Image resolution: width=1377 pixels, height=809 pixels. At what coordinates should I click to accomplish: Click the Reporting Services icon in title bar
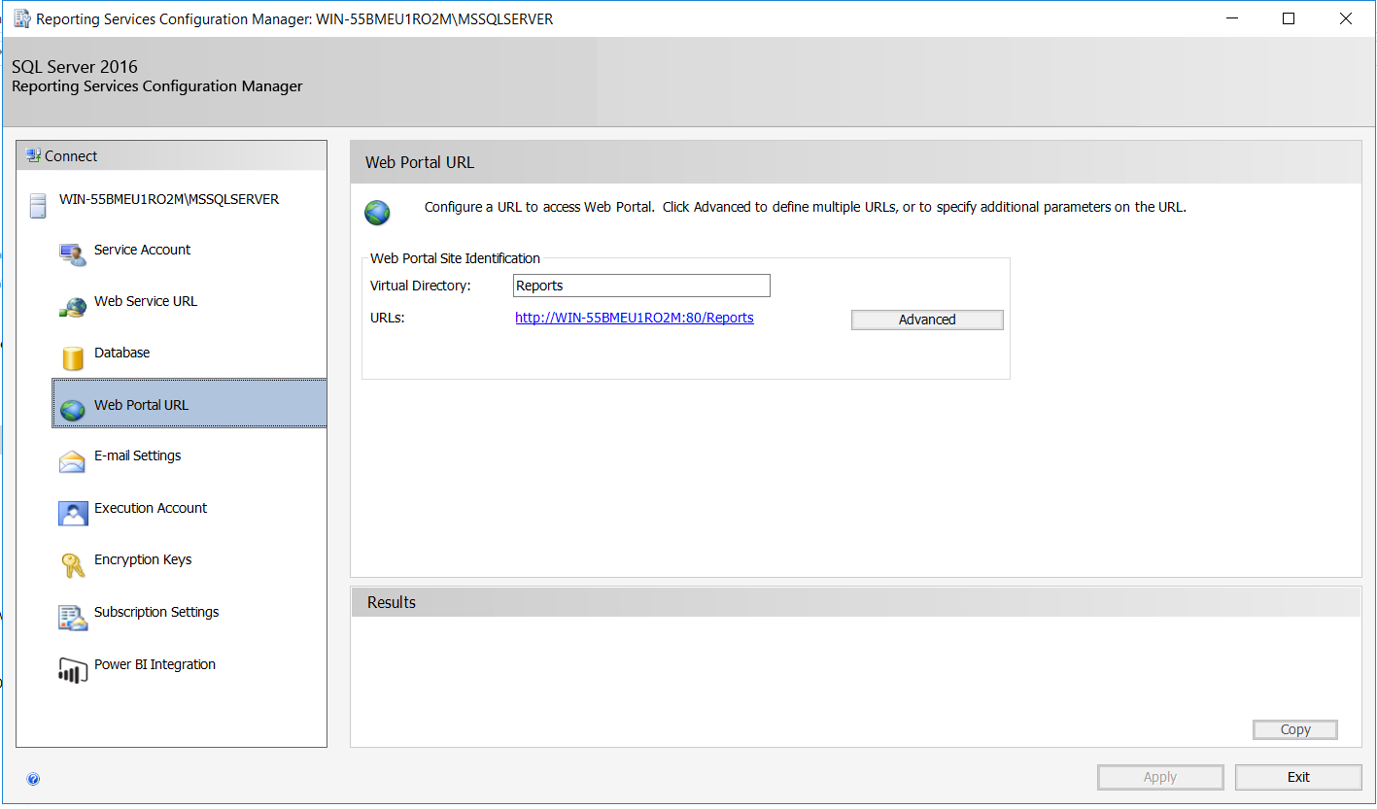(21, 17)
